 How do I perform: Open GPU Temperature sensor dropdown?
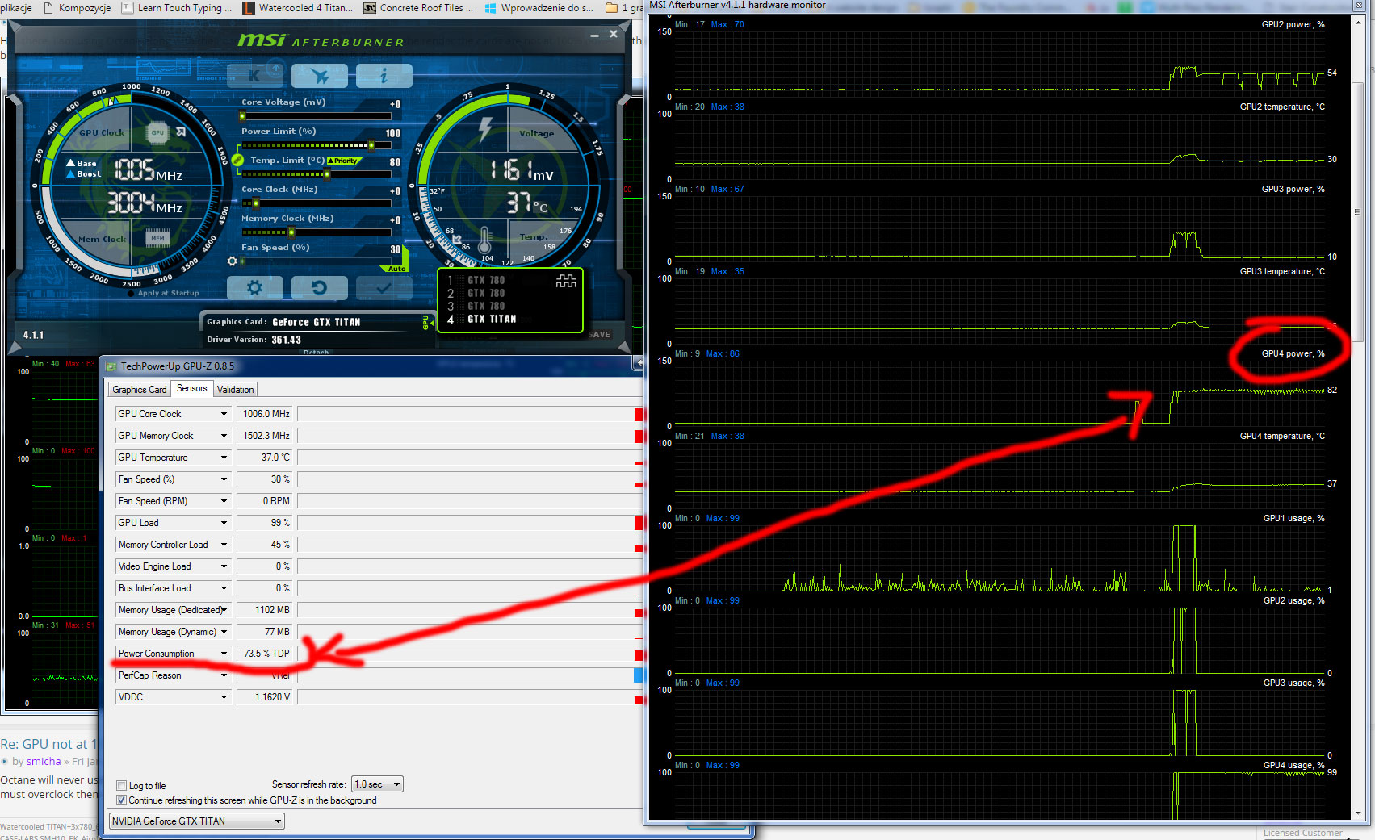[224, 458]
